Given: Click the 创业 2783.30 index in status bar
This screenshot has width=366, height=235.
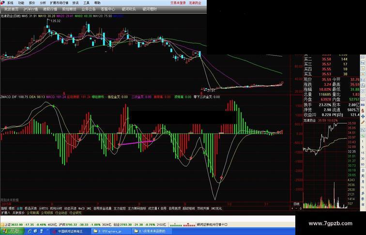Looking at the screenshot, I should tap(122, 224).
